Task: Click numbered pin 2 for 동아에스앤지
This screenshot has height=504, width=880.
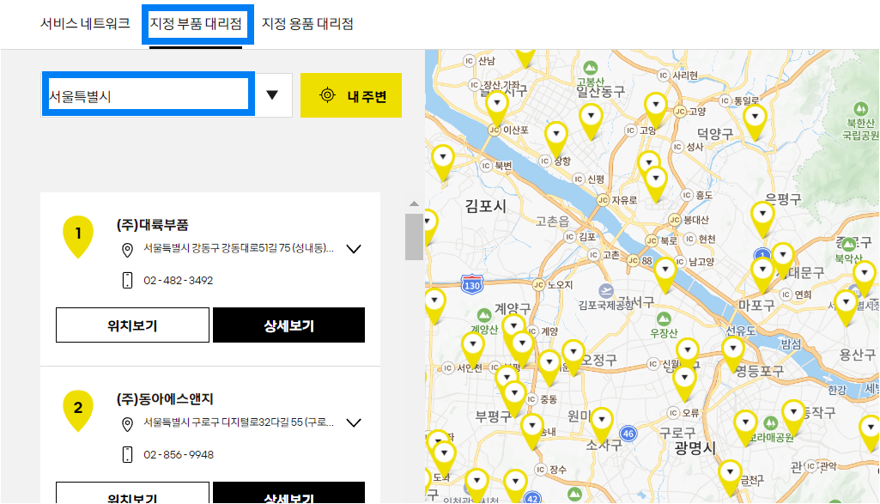Action: point(78,410)
